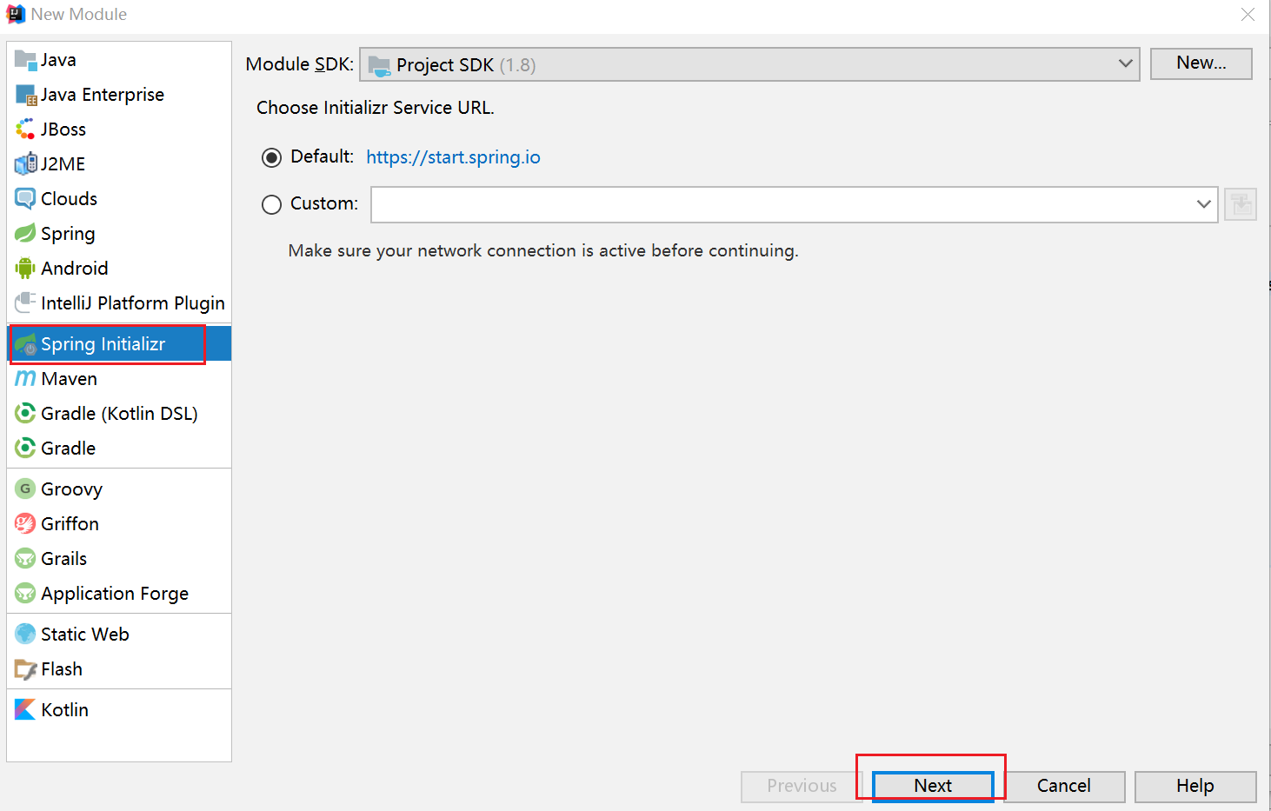Screen dimensions: 1271x811
Task: Choose the Static Web module type
Action: coord(84,634)
